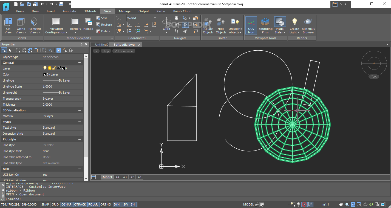
Task: Click the regenerate green arrows icon in status bar
Action: (x=371, y=204)
